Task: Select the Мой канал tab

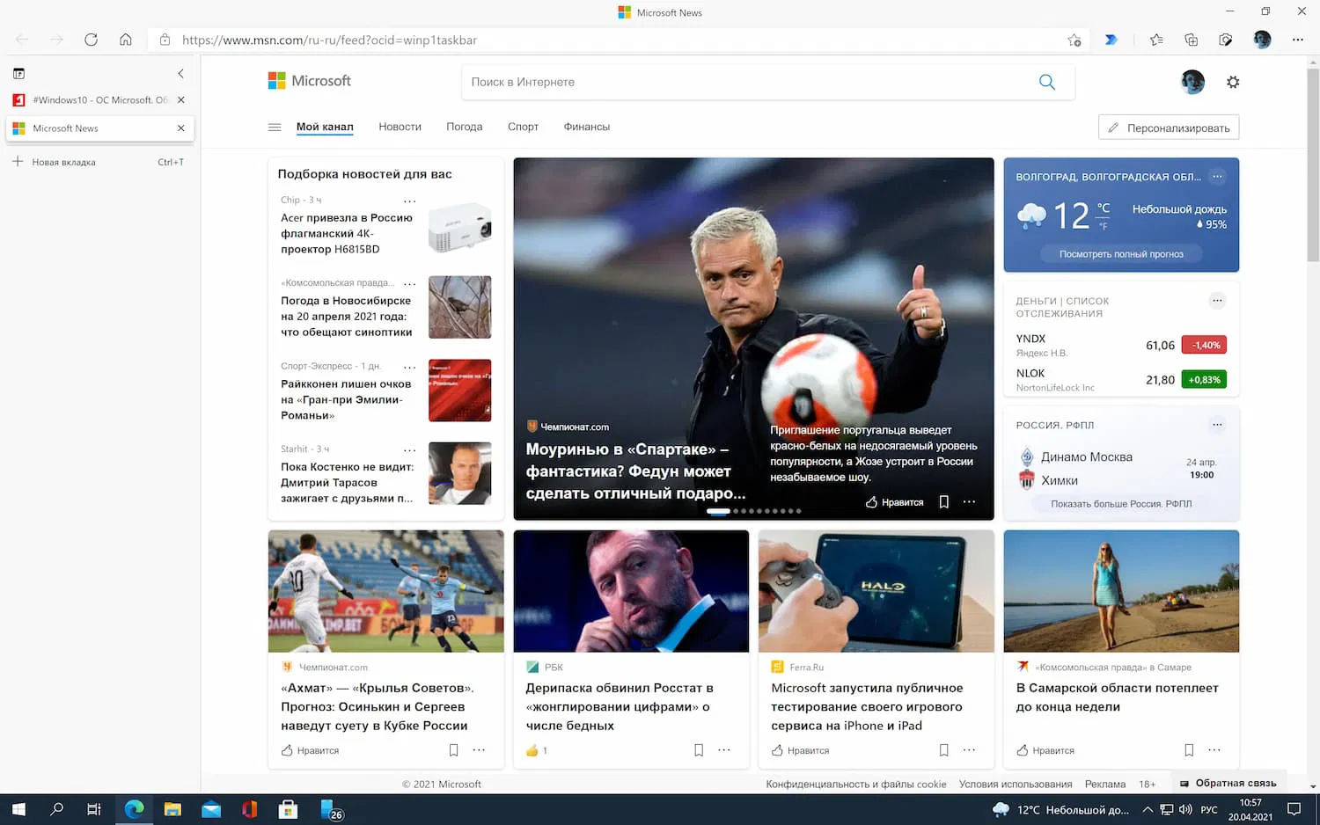Action: coord(325,127)
